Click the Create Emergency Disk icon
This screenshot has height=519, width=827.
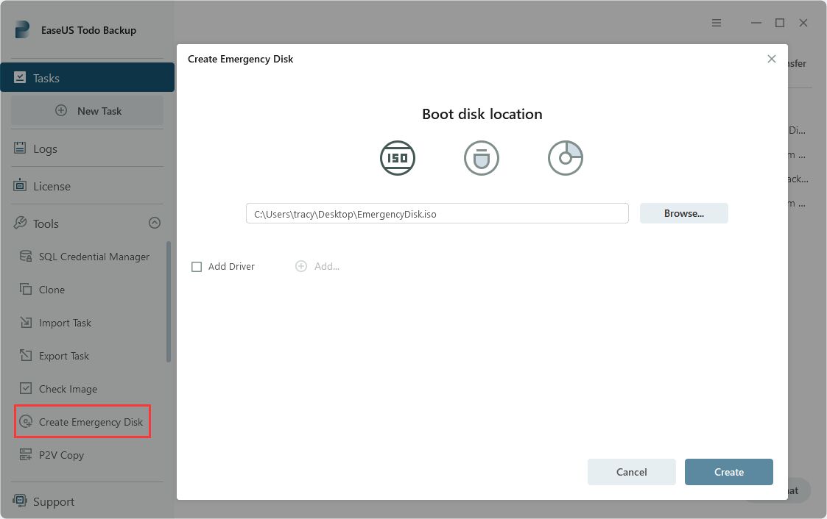[25, 421]
